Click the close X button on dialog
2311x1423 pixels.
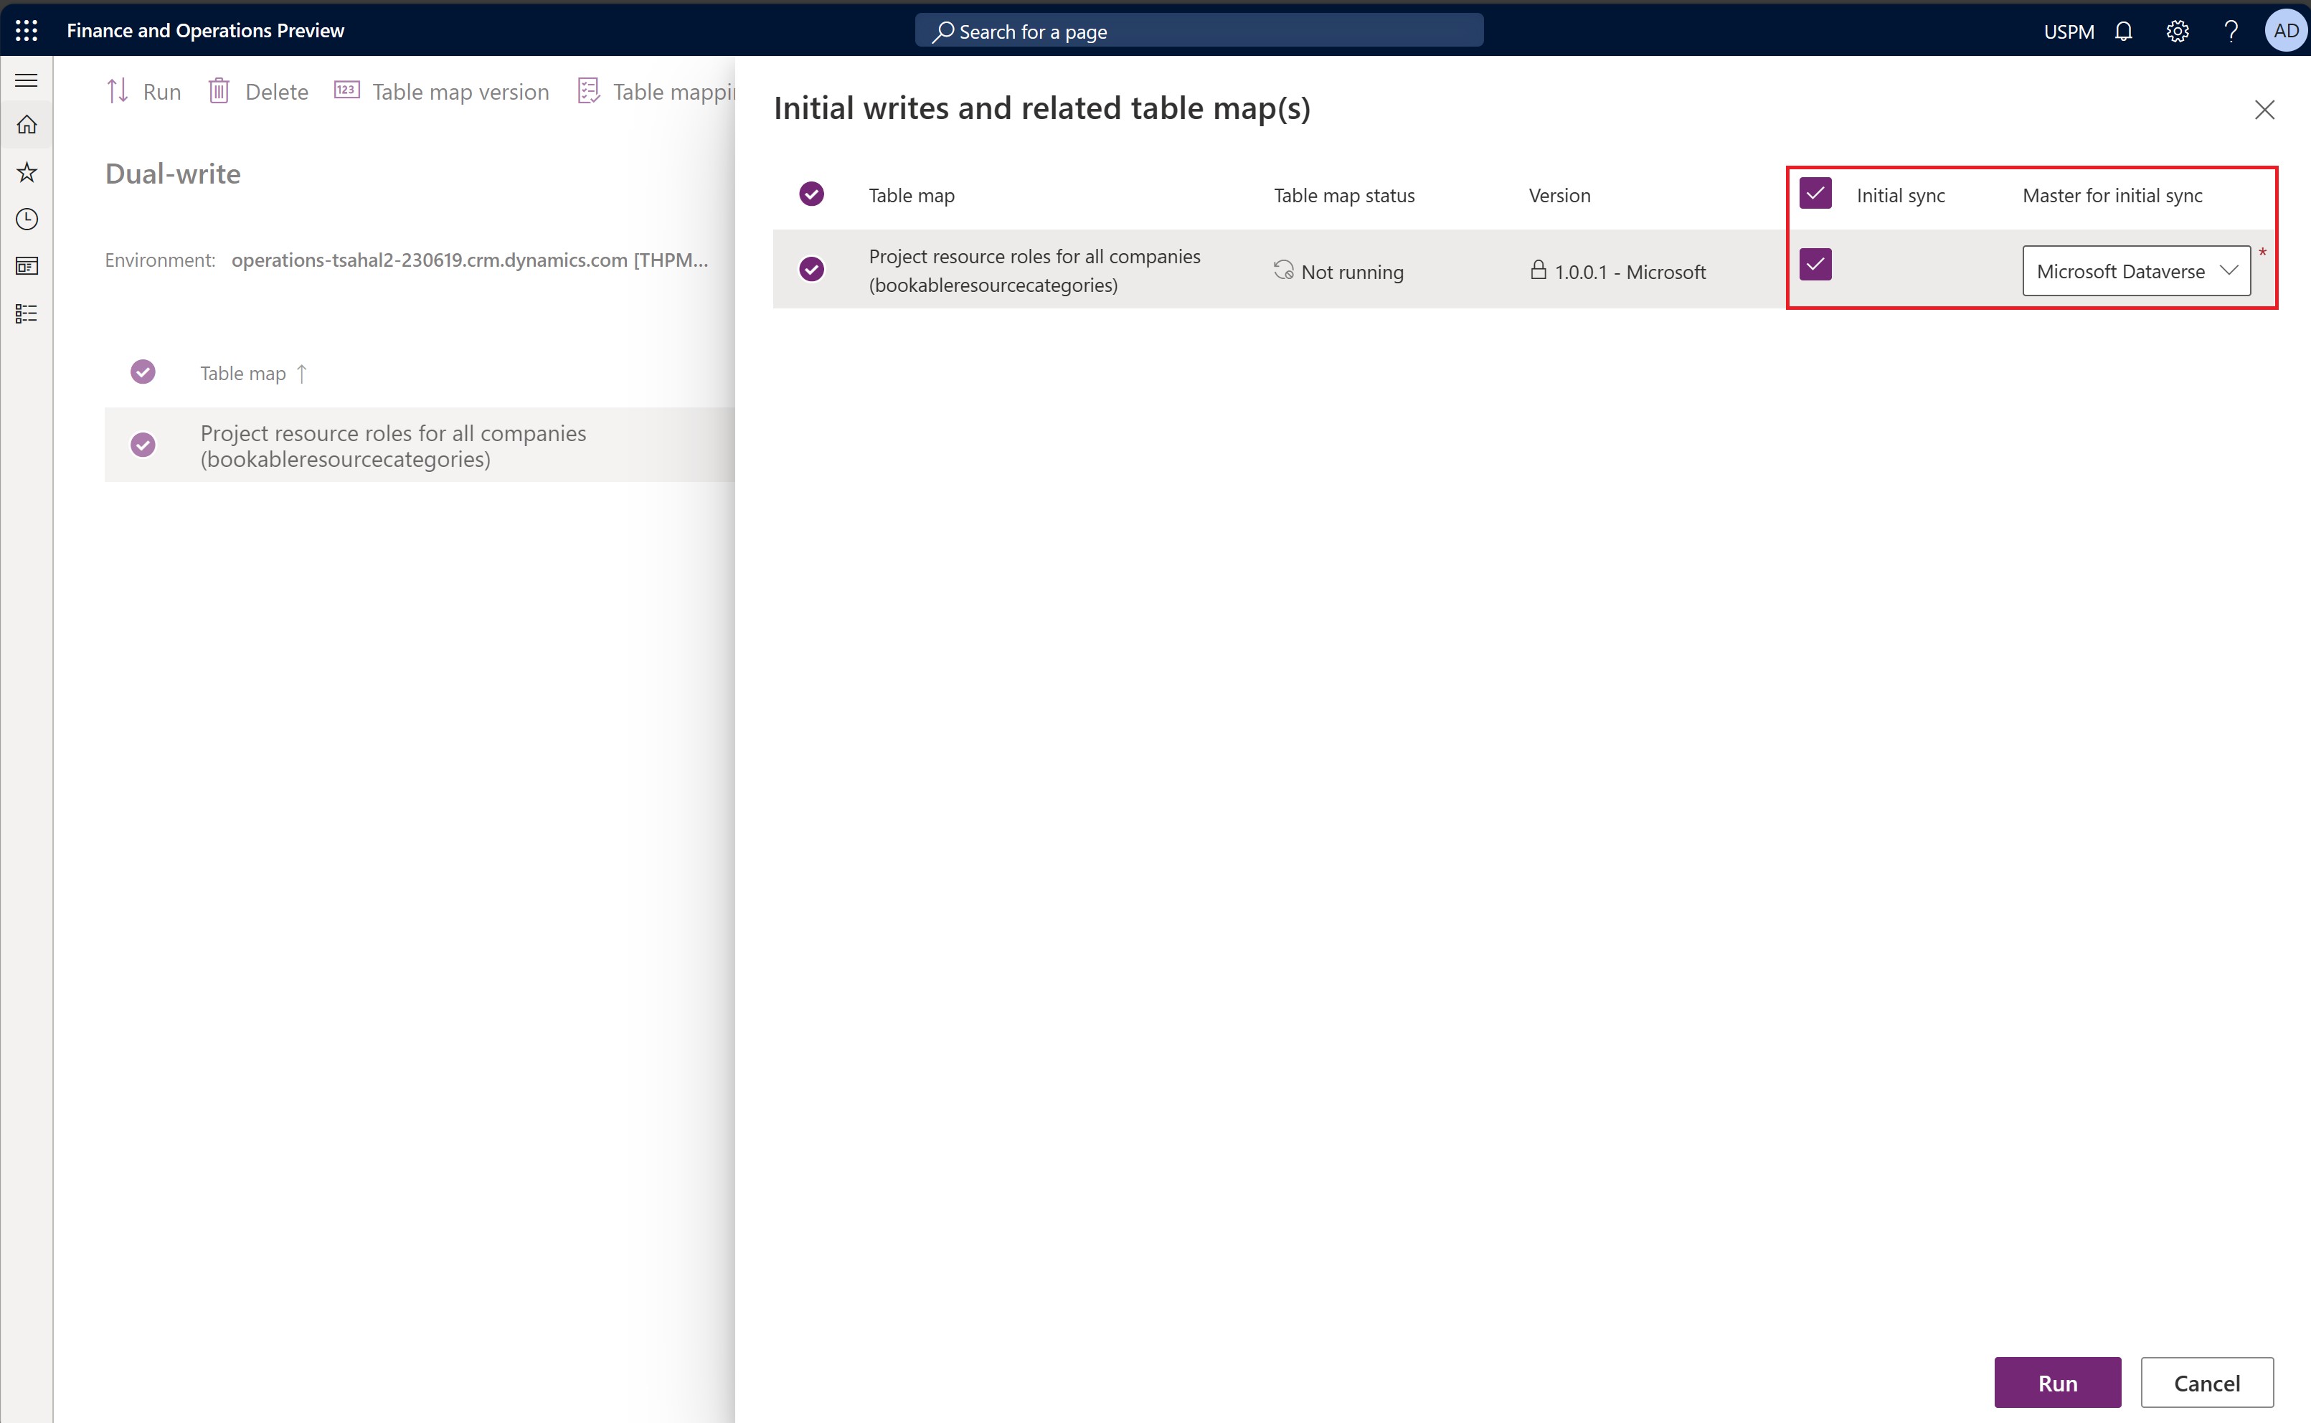[2263, 109]
